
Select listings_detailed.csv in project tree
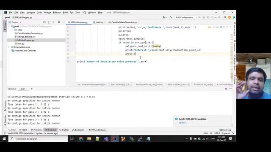[26, 37]
